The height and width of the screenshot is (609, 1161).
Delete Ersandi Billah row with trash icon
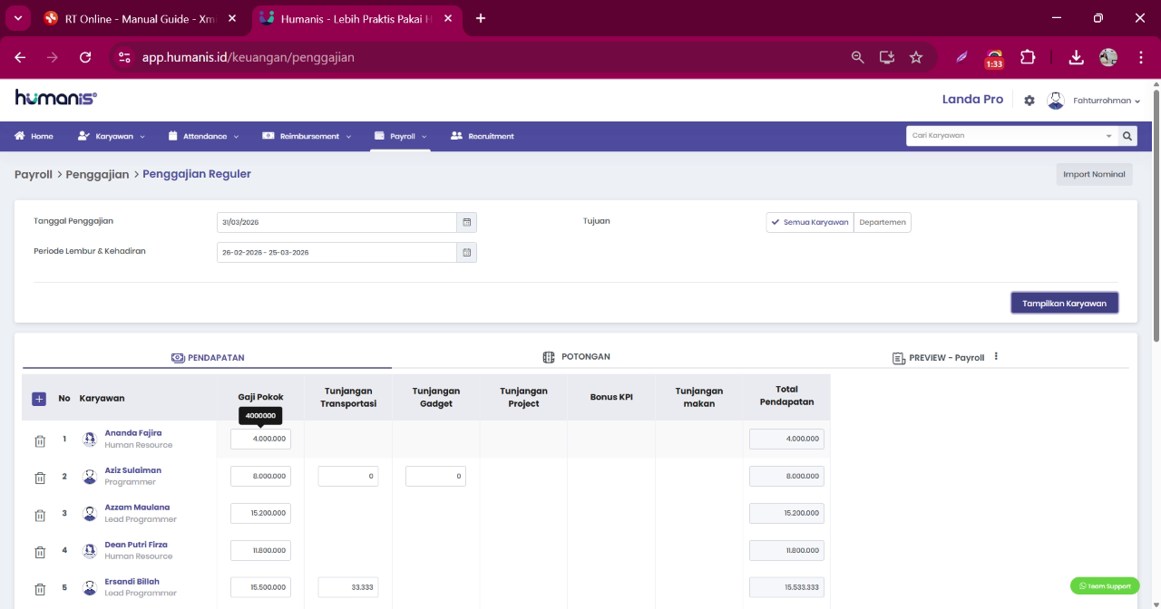(x=40, y=589)
